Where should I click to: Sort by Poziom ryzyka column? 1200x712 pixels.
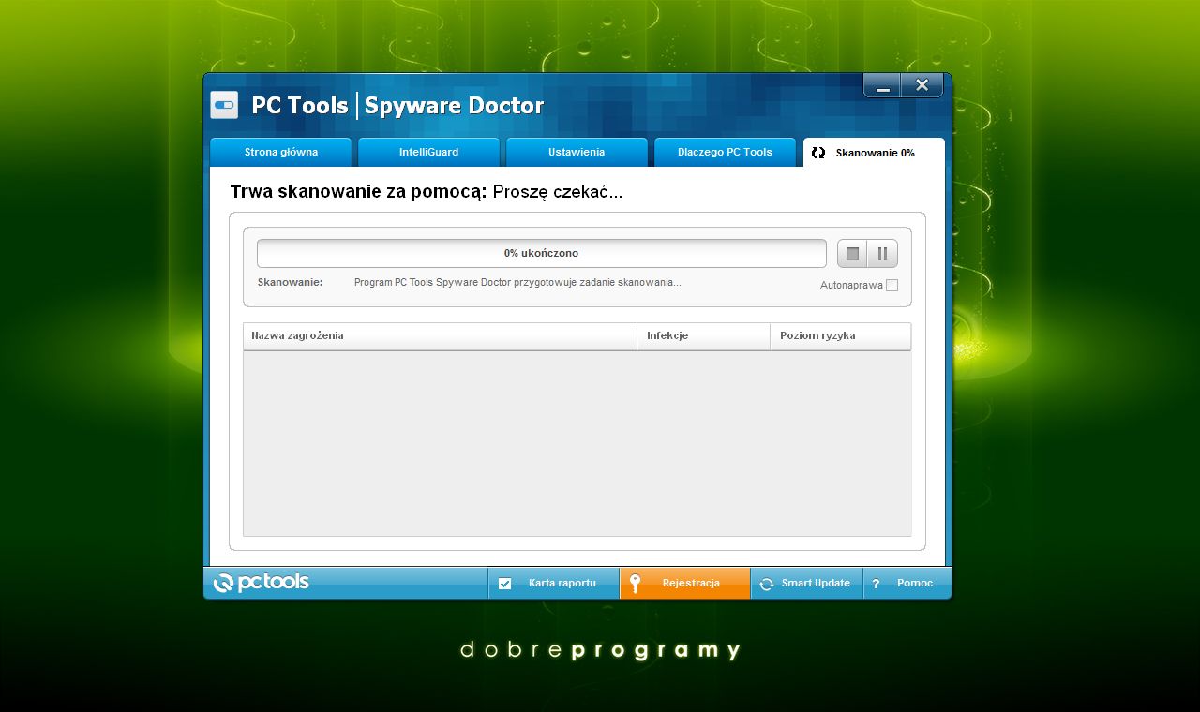tap(840, 335)
